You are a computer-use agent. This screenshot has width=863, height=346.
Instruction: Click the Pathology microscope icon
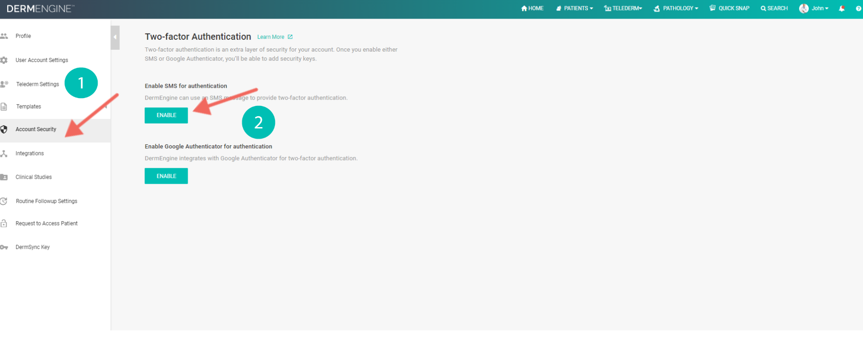pyautogui.click(x=657, y=9)
